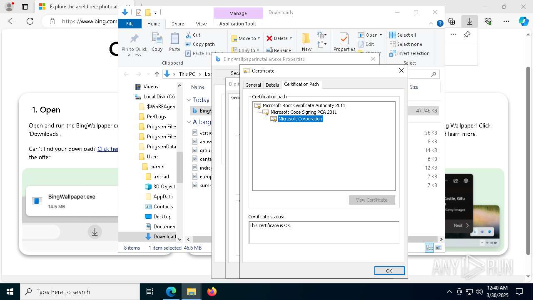Click Name column header

[x=198, y=87]
